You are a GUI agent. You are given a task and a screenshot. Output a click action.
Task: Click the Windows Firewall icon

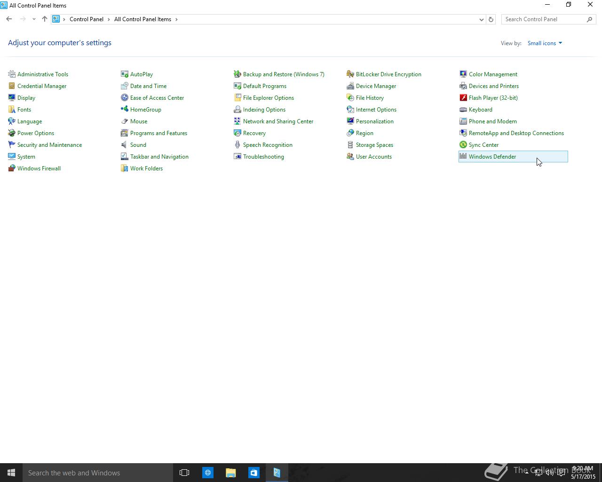(12, 168)
